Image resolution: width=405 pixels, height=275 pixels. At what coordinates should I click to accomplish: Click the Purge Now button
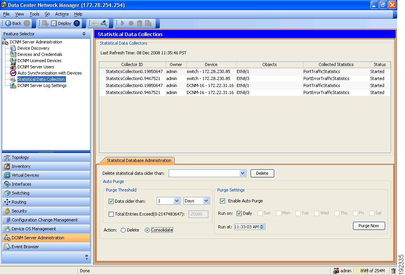click(369, 226)
